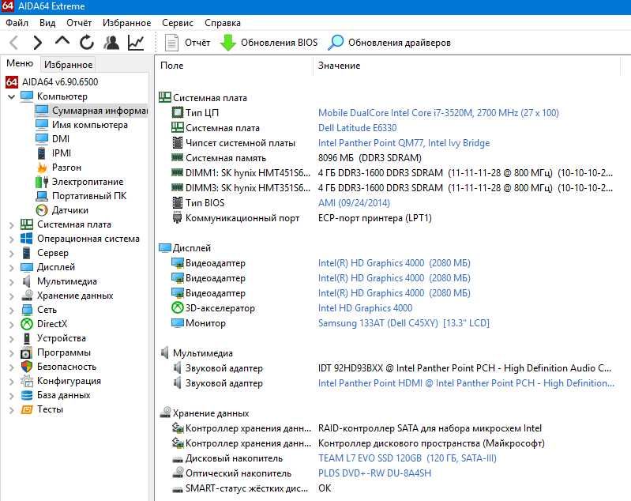Open the Сервис menu
The height and width of the screenshot is (501, 631).
[178, 23]
